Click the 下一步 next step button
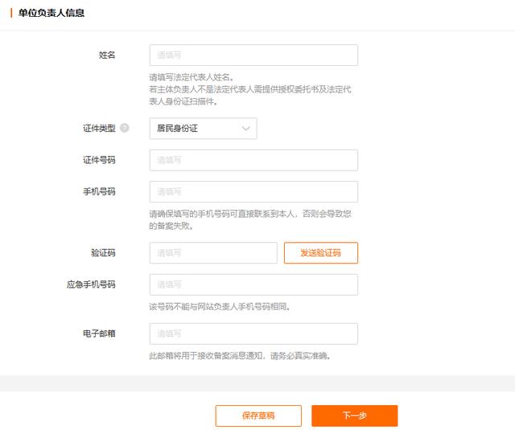Image resolution: width=515 pixels, height=430 pixels. click(x=355, y=416)
